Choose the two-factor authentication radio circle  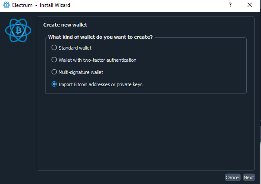54,60
